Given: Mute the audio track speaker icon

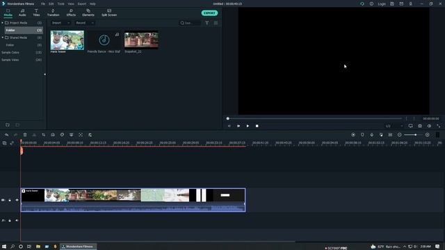Looking at the screenshot, I should (17, 220).
